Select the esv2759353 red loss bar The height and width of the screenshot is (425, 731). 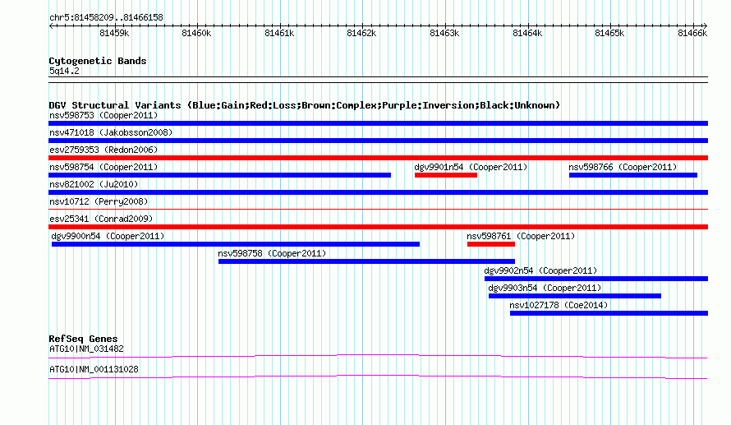pos(378,158)
